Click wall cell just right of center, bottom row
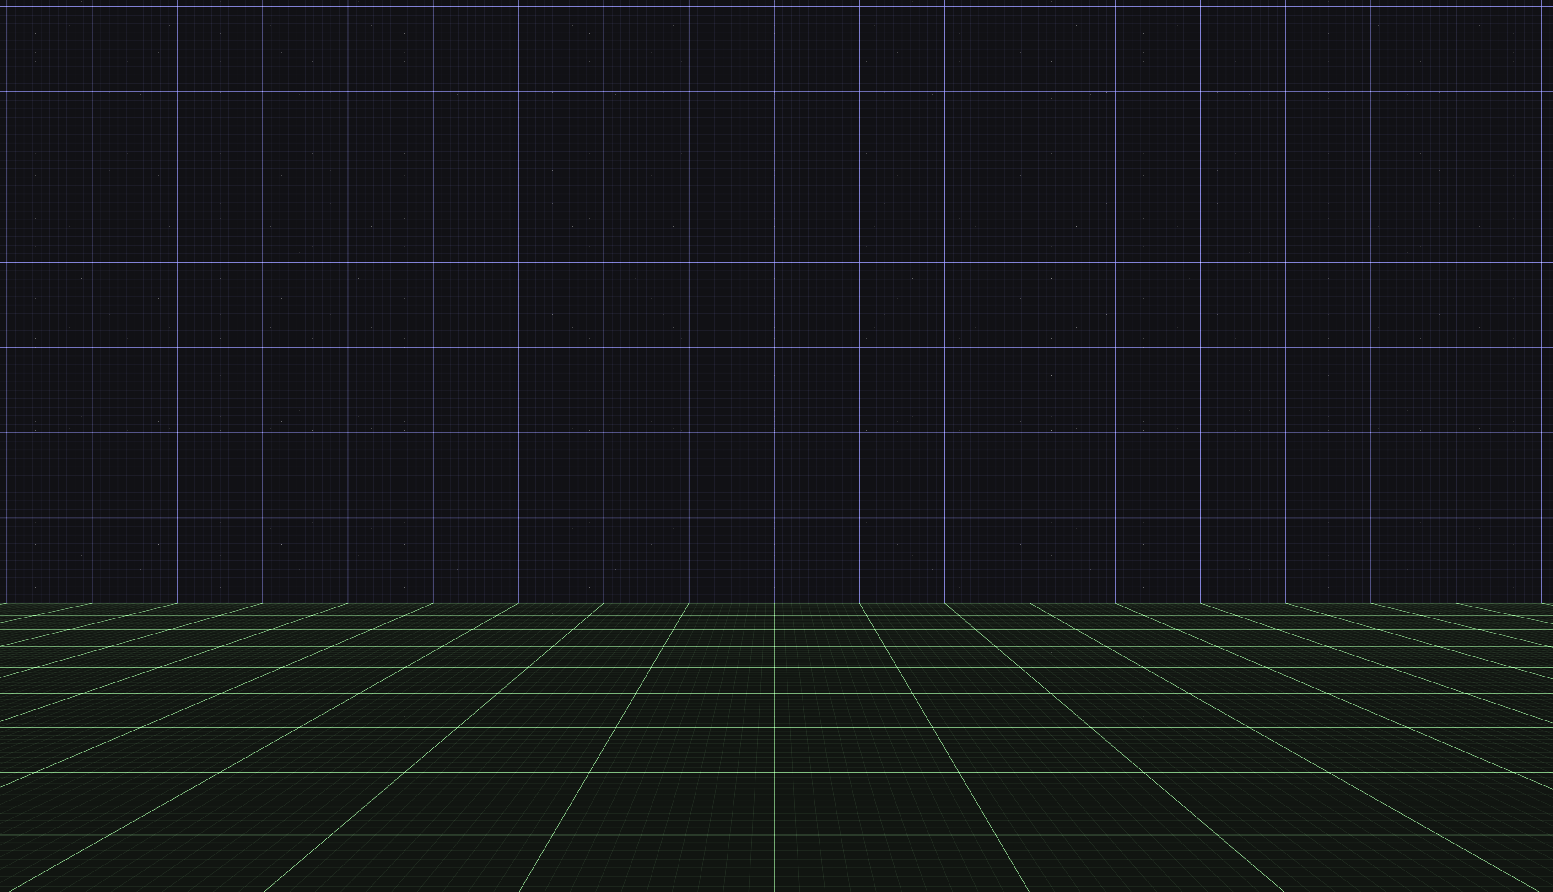Image resolution: width=1553 pixels, height=892 pixels. (x=817, y=560)
